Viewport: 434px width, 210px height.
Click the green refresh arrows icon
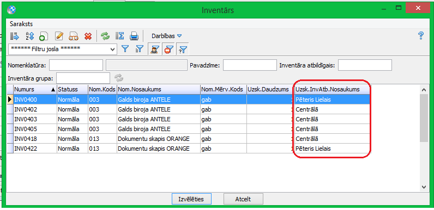[105, 36]
